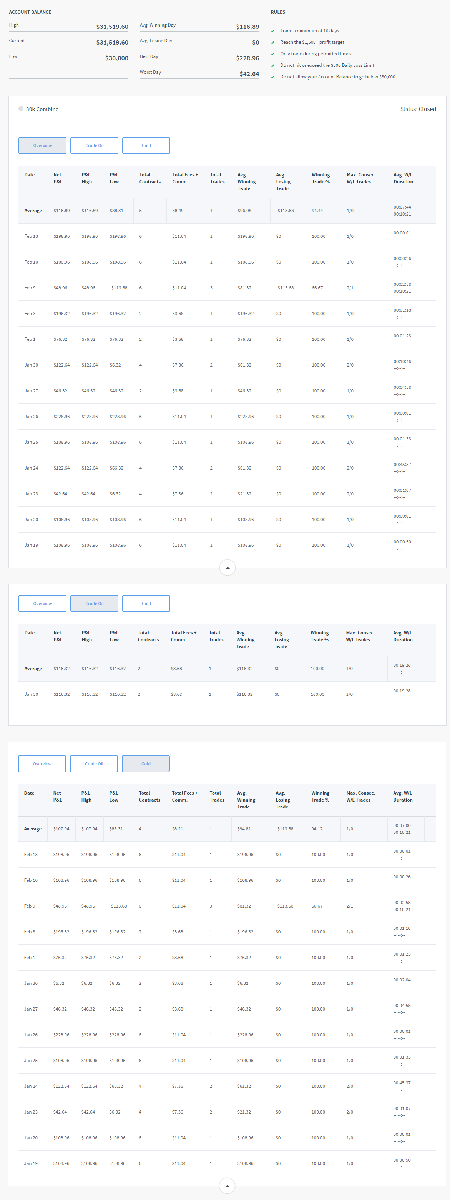450x1200 pixels.
Task: Collapse the first Overview table with its up arrow
Action: (x=227, y=568)
